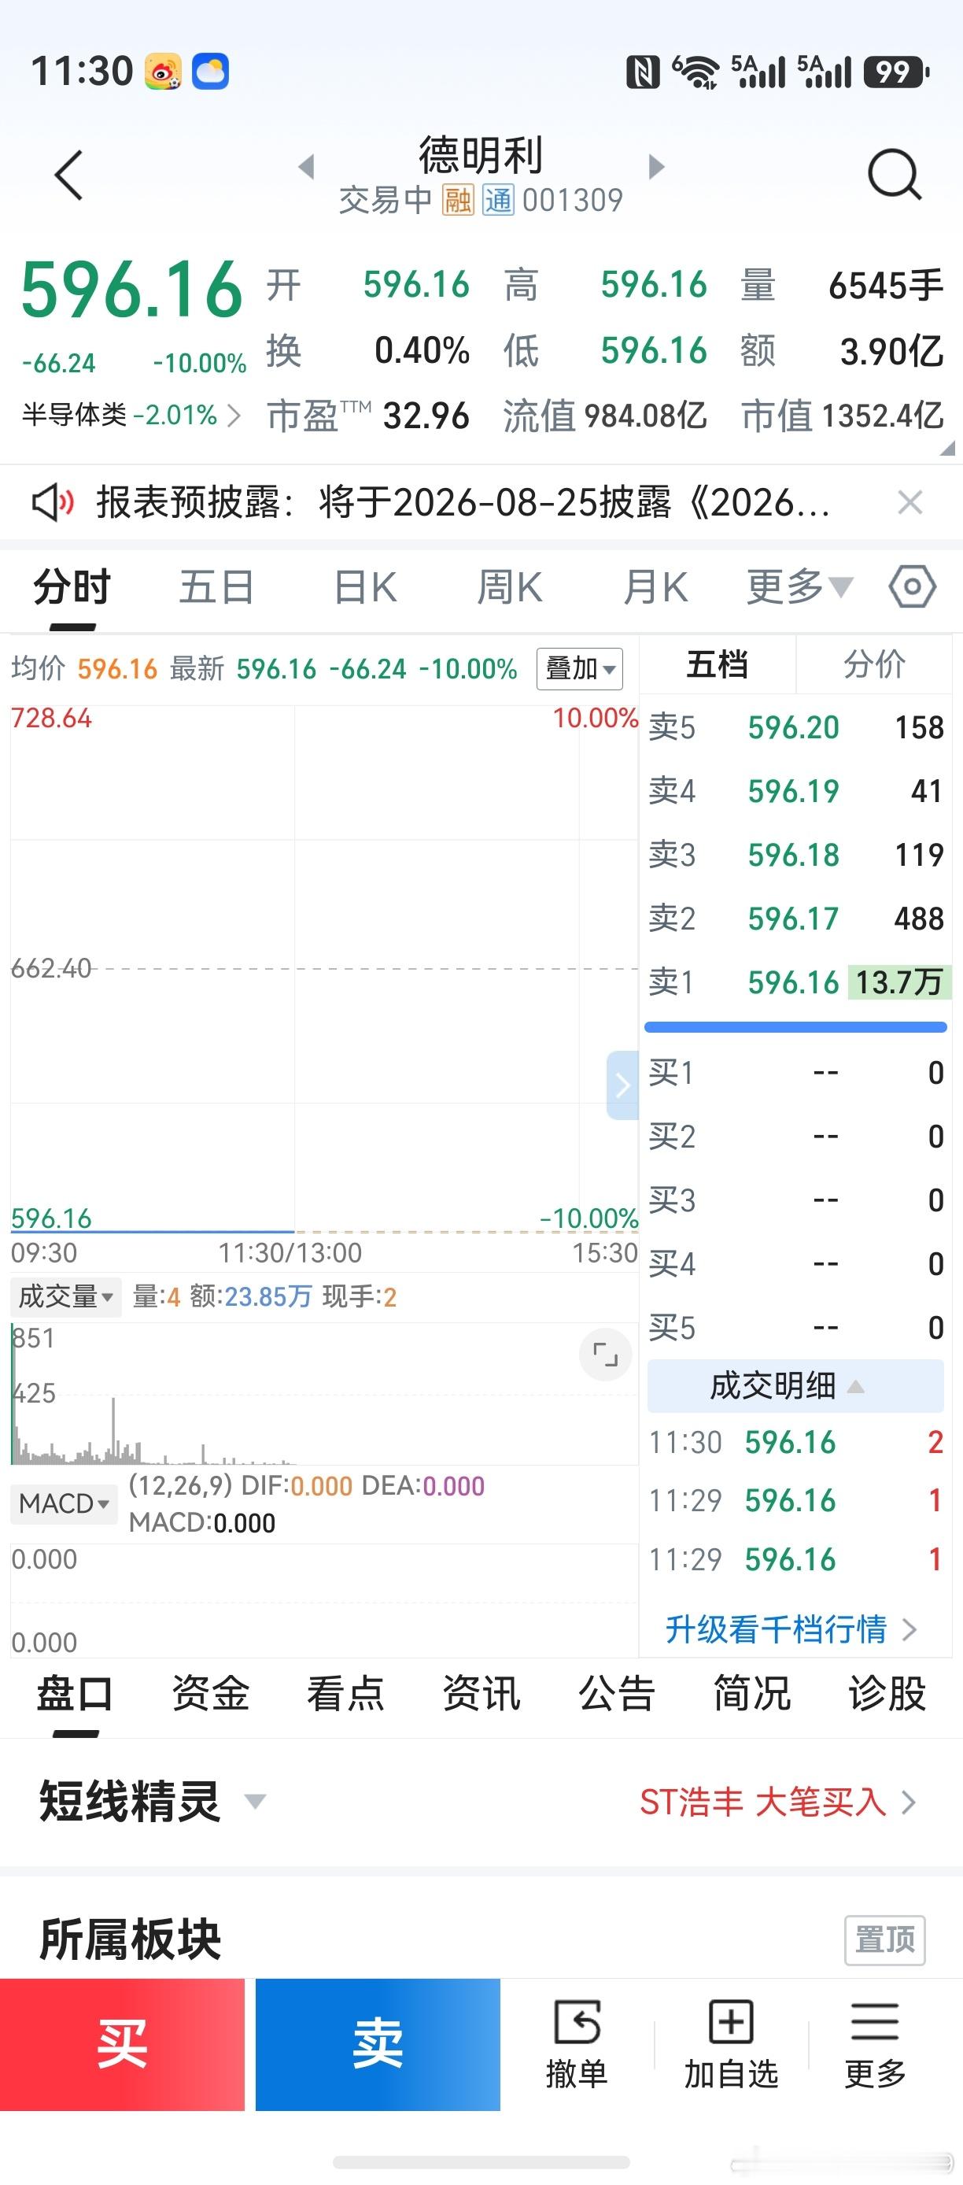Switch to 资金 tab
The height and width of the screenshot is (2185, 963).
(210, 1694)
